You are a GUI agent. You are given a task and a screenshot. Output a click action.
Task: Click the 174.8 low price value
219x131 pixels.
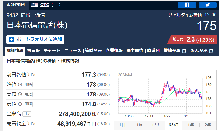click(89, 104)
